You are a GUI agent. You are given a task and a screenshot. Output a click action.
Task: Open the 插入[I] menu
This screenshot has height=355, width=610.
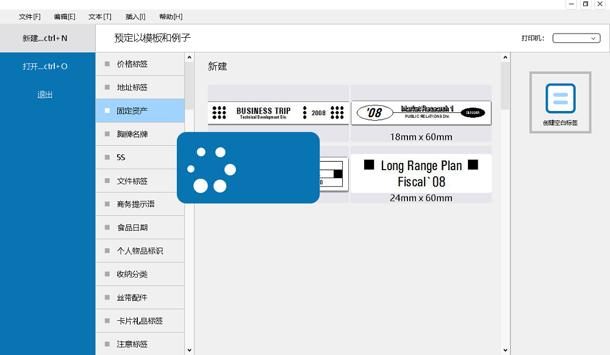[x=135, y=16]
